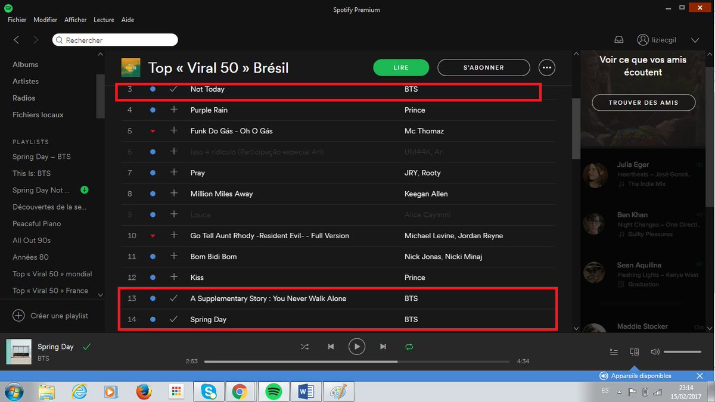Click the green download indicator on Spring Day Not playlist
Screen dimensions: 715x402
84,190
